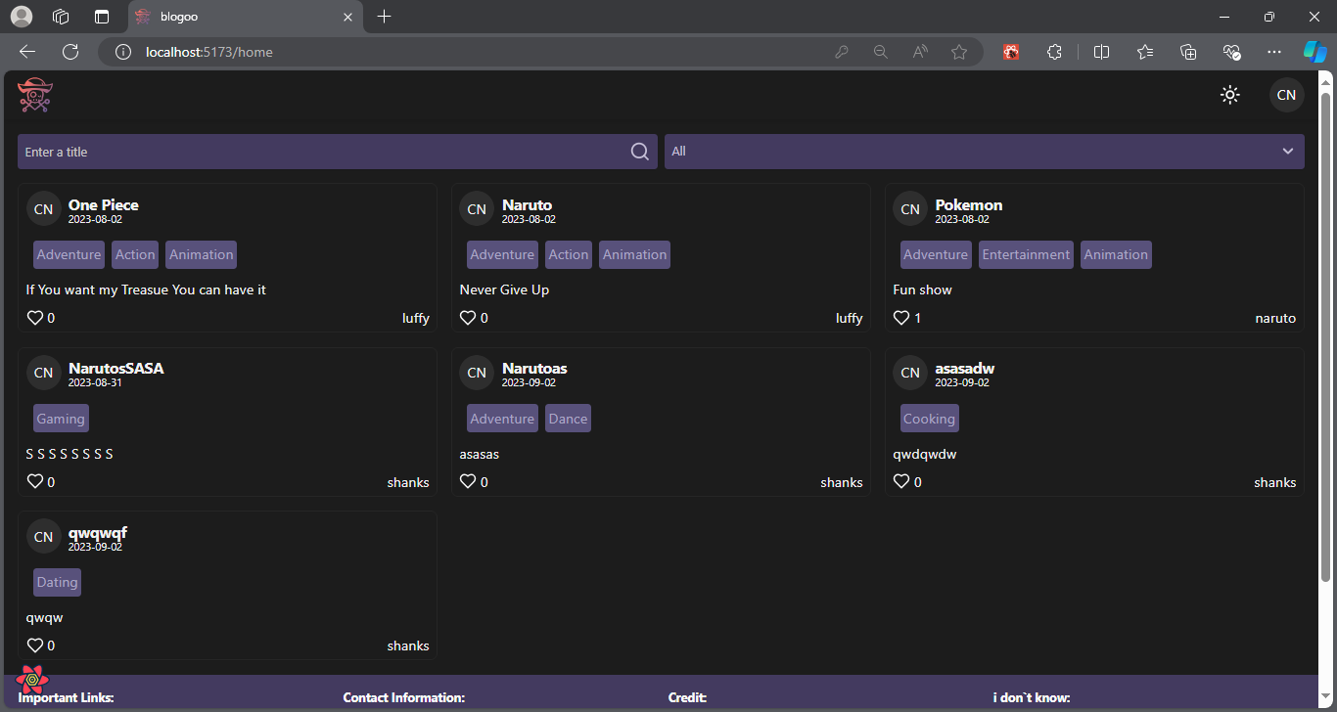1337x712 pixels.
Task: Click the One Piece author avatar
Action: pyautogui.click(x=43, y=209)
